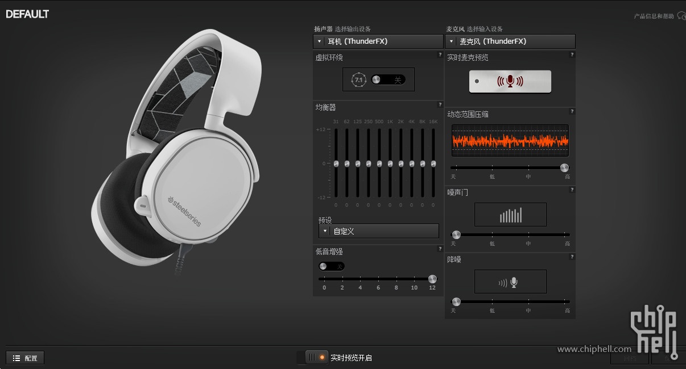
Task: Toggle the 实时预览开启 live preview switch
Action: (x=316, y=357)
